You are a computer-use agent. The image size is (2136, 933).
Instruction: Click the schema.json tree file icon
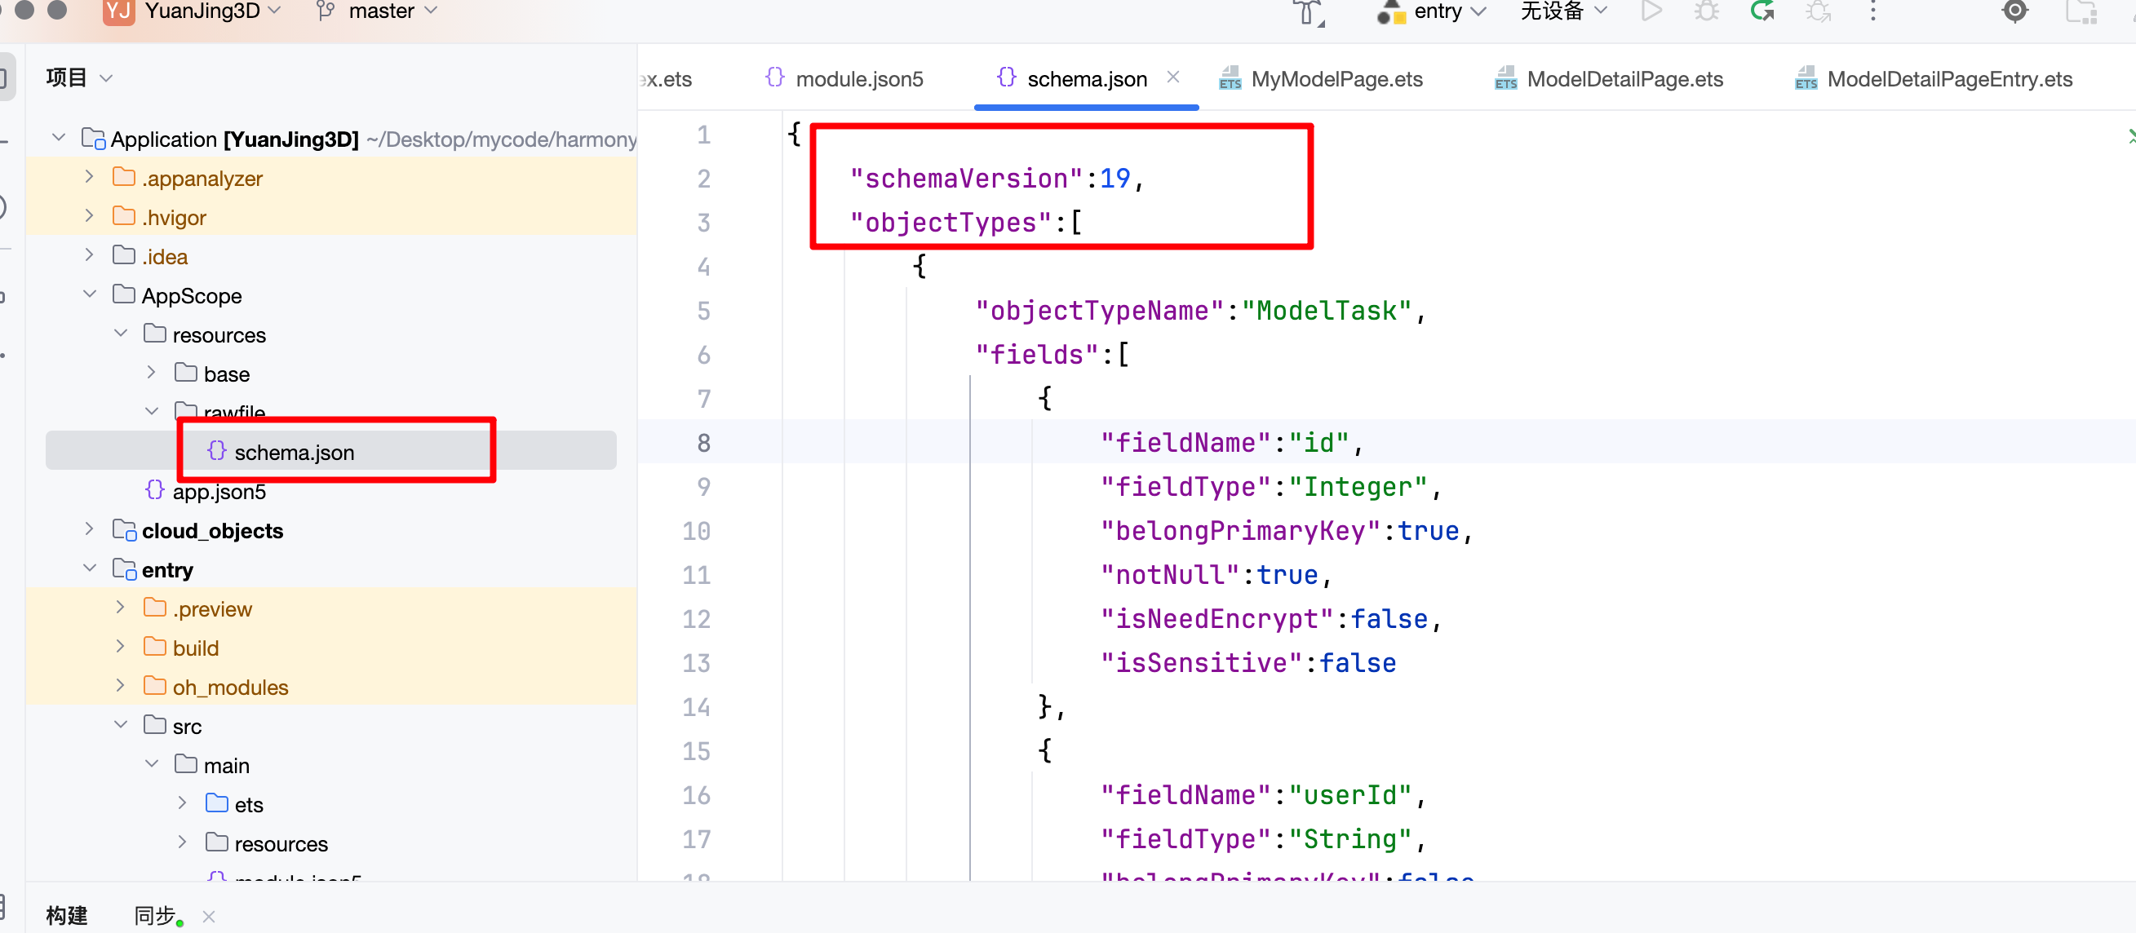(216, 451)
